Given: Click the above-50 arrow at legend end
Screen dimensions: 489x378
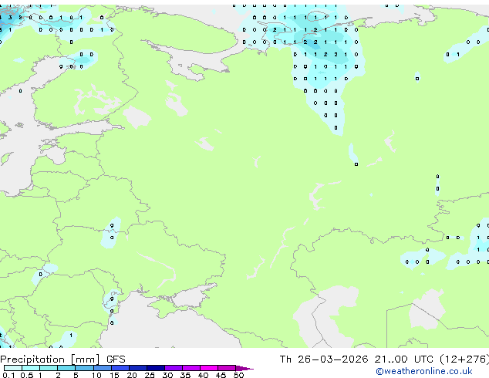Looking at the screenshot, I should coord(244,368).
